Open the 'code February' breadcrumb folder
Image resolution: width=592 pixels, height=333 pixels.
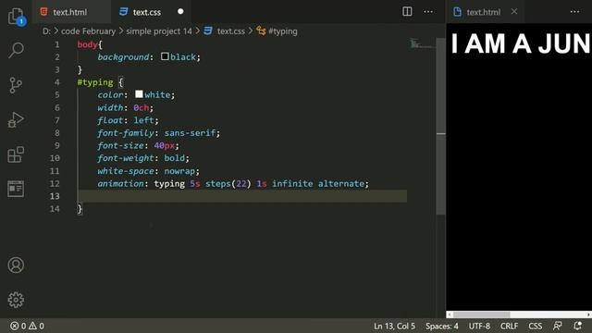point(89,31)
